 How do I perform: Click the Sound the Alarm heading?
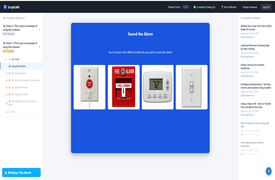tap(140, 34)
